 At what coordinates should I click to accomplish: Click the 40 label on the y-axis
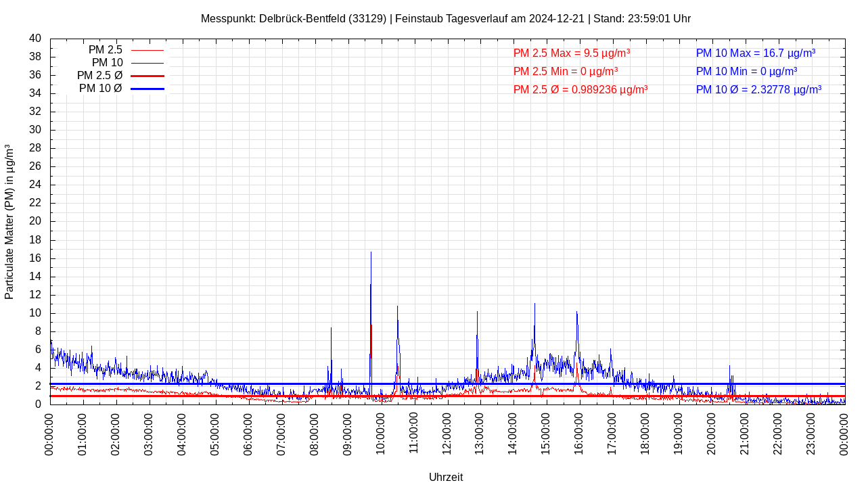[35, 39]
